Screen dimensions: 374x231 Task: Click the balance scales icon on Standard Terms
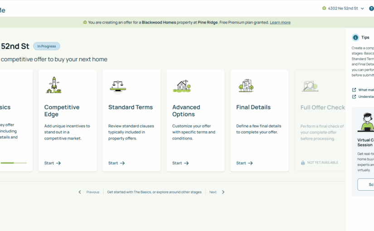(118, 86)
